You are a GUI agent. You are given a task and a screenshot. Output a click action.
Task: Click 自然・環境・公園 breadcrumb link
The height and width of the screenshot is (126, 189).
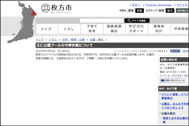tap(73, 40)
